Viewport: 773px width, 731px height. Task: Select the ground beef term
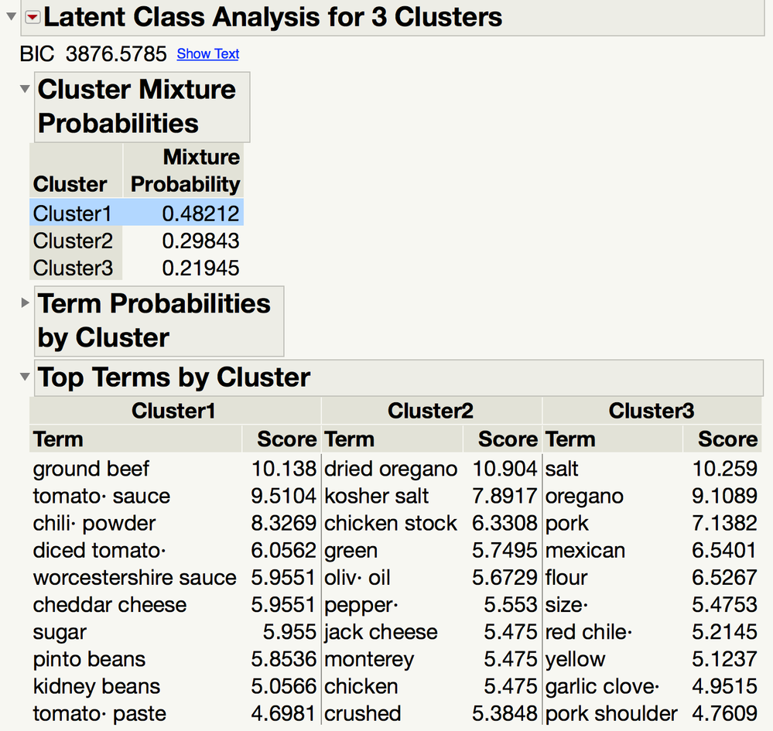[x=91, y=468]
